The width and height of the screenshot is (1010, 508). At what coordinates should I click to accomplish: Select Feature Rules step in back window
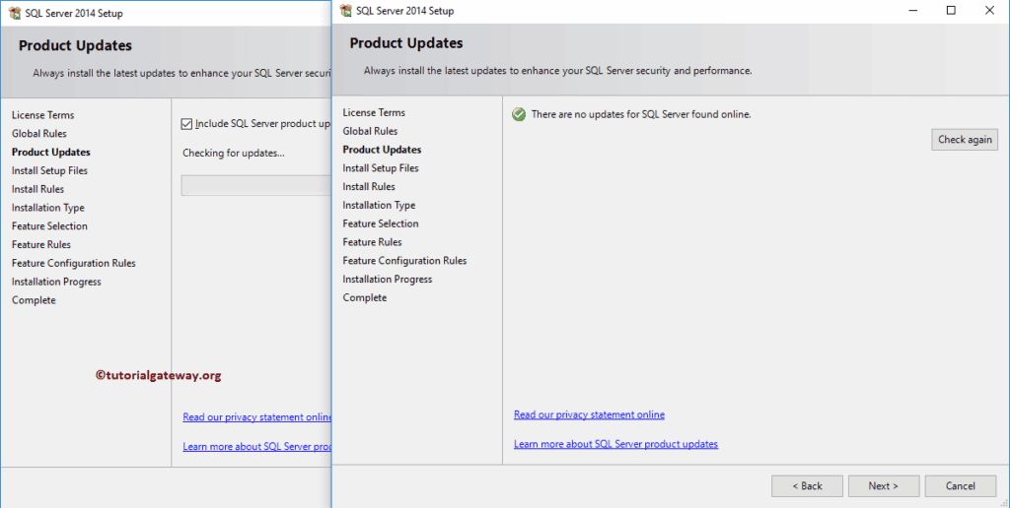[41, 245]
